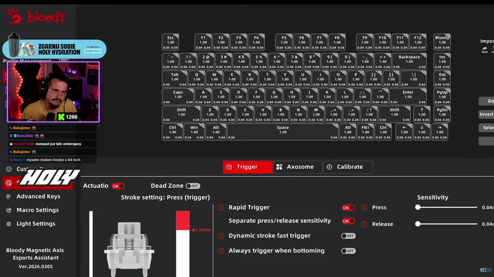
Task: Adjust the Release sensitivity slider handle
Action: [418, 224]
